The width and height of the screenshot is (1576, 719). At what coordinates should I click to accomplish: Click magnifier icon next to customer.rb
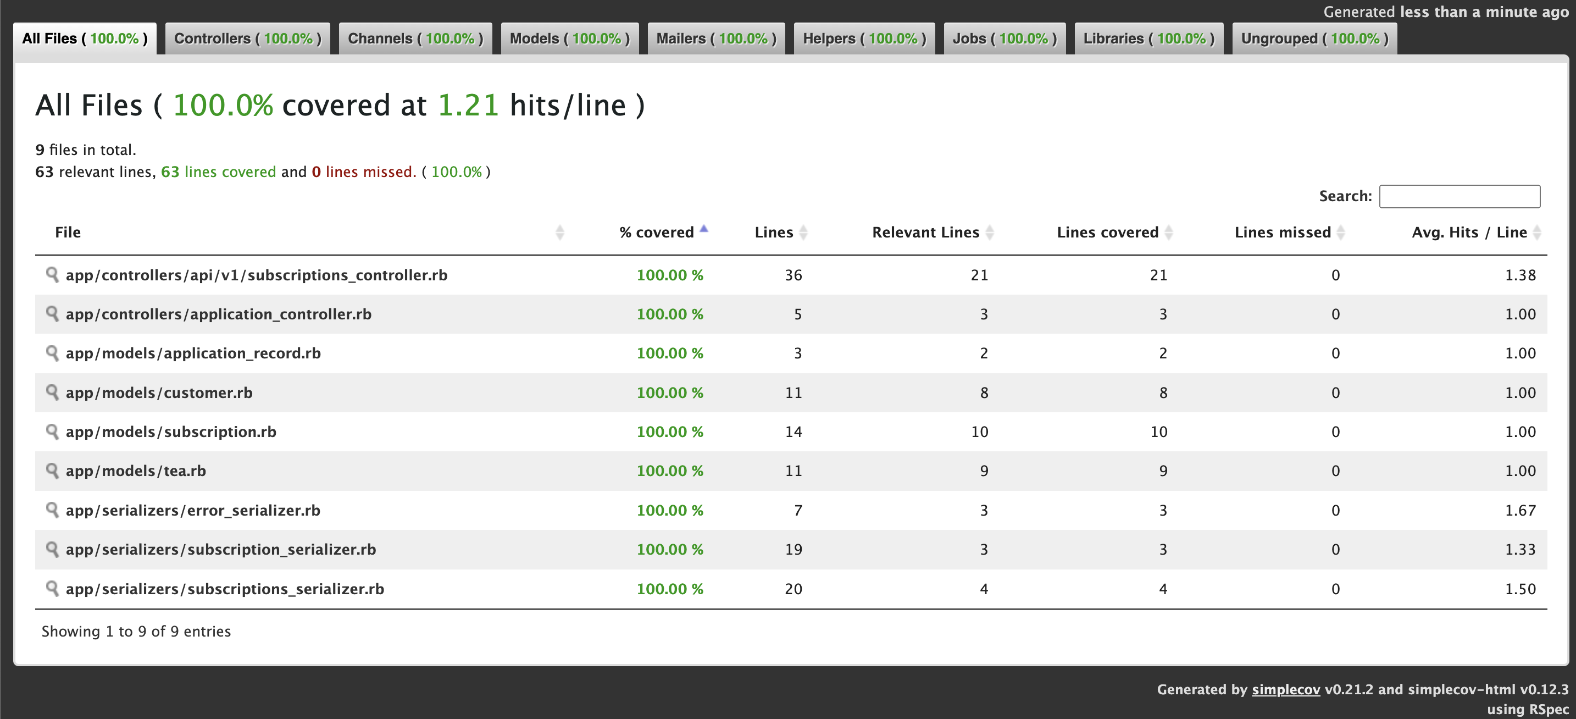(53, 391)
